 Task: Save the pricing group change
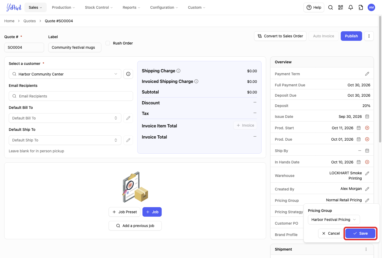point(361,233)
